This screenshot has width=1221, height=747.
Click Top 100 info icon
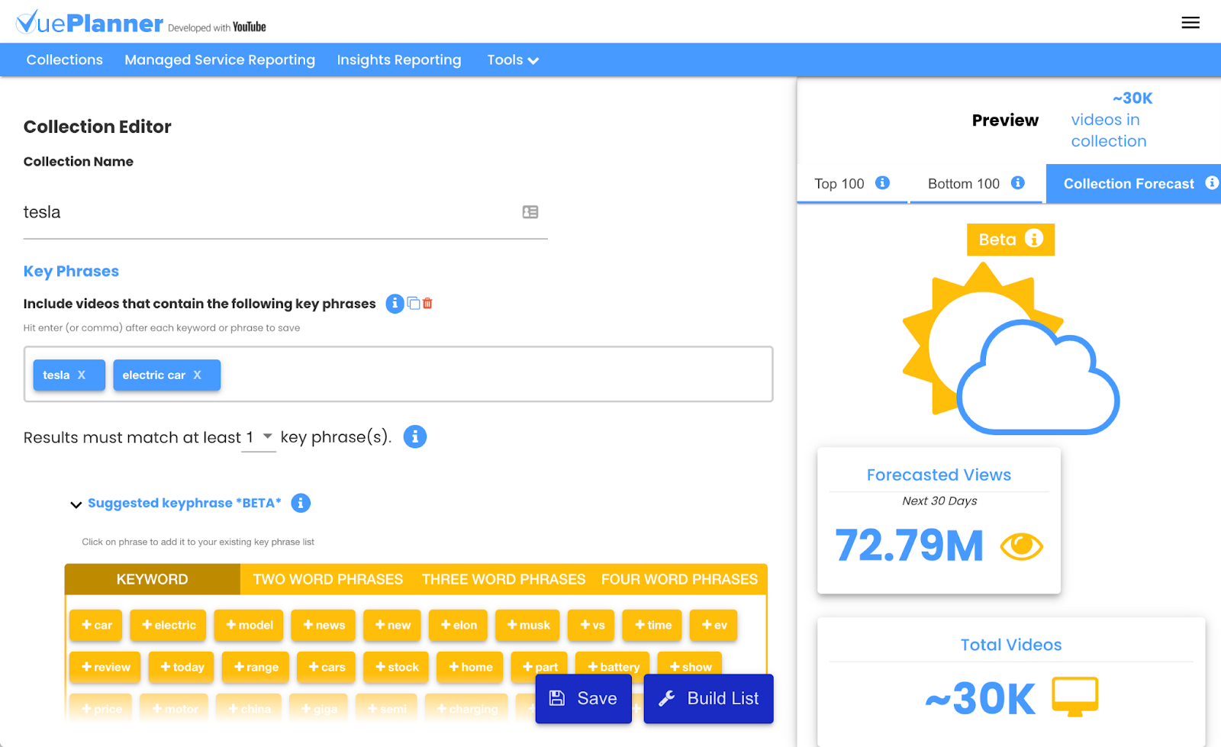(882, 183)
